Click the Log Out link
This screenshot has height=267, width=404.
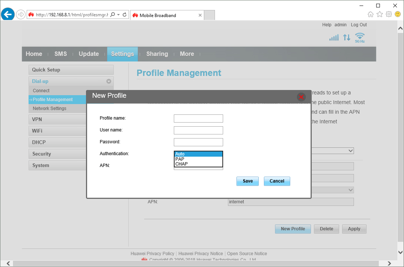(358, 25)
